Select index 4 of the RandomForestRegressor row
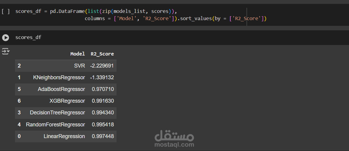The height and width of the screenshot is (151, 349). [x=19, y=125]
